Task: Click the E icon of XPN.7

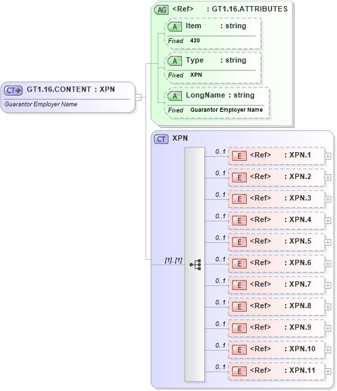Action: click(x=239, y=285)
